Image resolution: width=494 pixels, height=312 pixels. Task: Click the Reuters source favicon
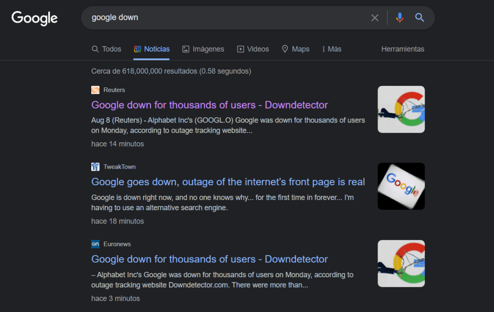tap(95, 90)
